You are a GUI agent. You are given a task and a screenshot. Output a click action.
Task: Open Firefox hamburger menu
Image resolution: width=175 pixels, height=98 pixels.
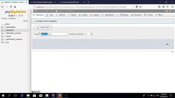tap(173, 7)
